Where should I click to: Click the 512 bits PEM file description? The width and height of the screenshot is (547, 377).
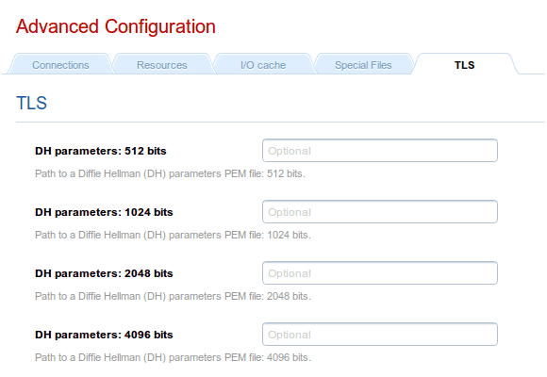(x=171, y=173)
